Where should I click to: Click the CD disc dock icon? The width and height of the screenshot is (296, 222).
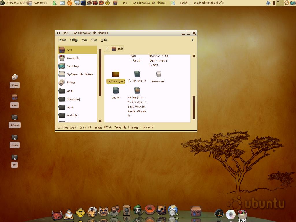coord(231,214)
